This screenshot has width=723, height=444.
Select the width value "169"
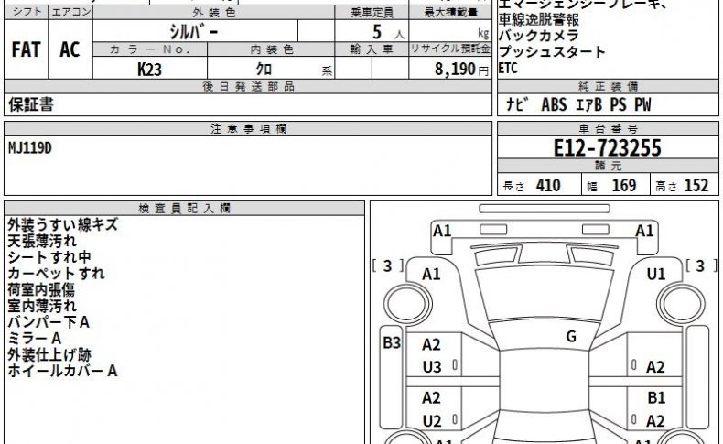click(624, 185)
